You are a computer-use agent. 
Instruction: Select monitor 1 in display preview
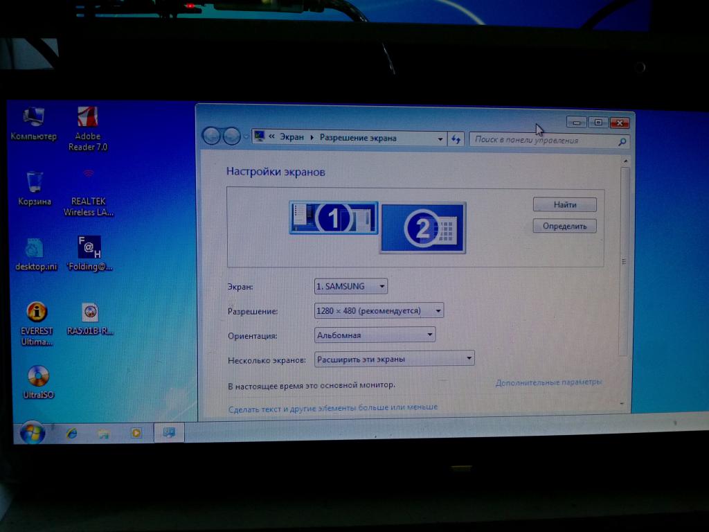[333, 218]
